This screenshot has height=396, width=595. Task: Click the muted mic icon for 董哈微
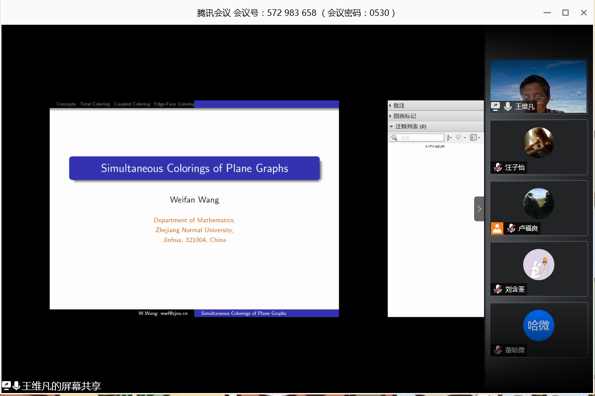coord(497,350)
